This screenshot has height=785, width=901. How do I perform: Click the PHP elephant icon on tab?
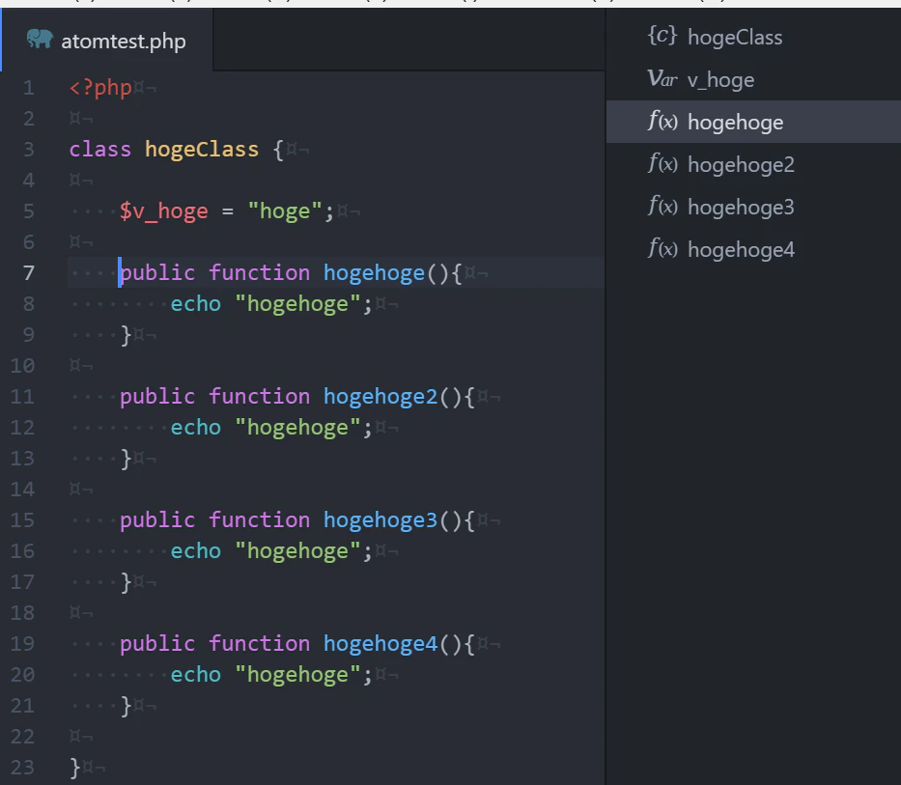[x=40, y=39]
